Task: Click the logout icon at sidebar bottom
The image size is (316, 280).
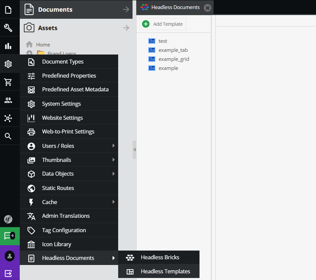Action: point(8,274)
